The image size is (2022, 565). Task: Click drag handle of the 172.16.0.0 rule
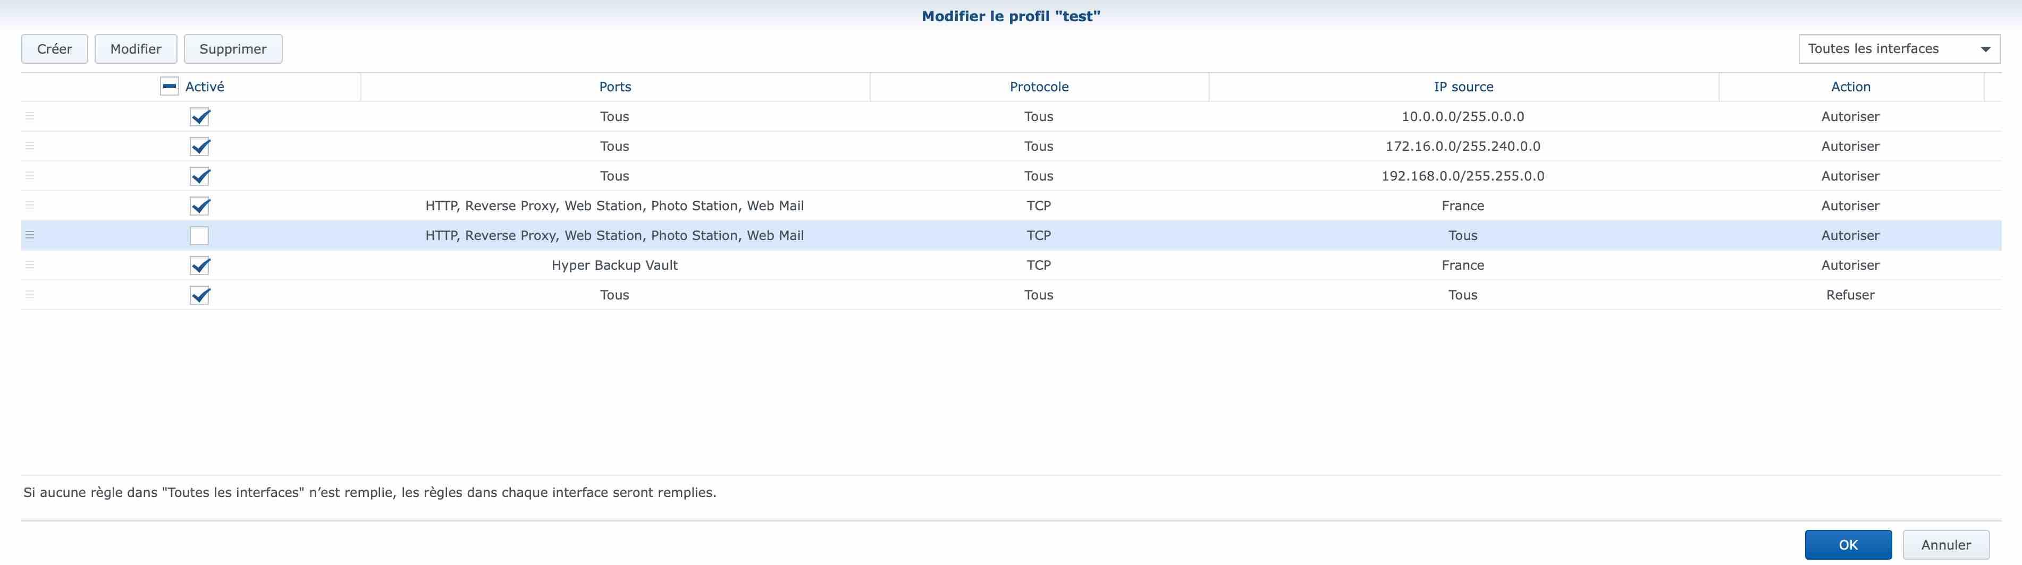click(30, 147)
